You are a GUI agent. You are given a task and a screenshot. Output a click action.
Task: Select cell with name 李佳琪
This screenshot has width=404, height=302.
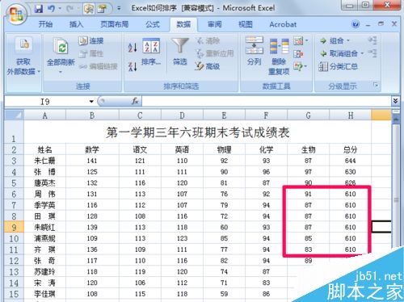pyautogui.click(x=44, y=294)
